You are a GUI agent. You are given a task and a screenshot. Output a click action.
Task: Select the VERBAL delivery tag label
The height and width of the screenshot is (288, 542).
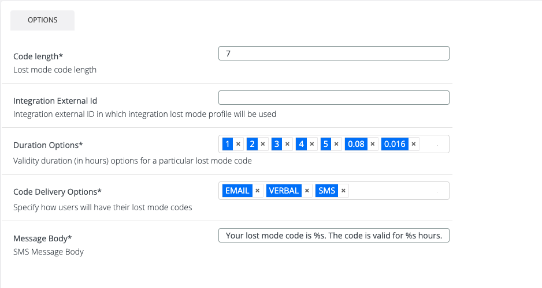click(x=284, y=191)
